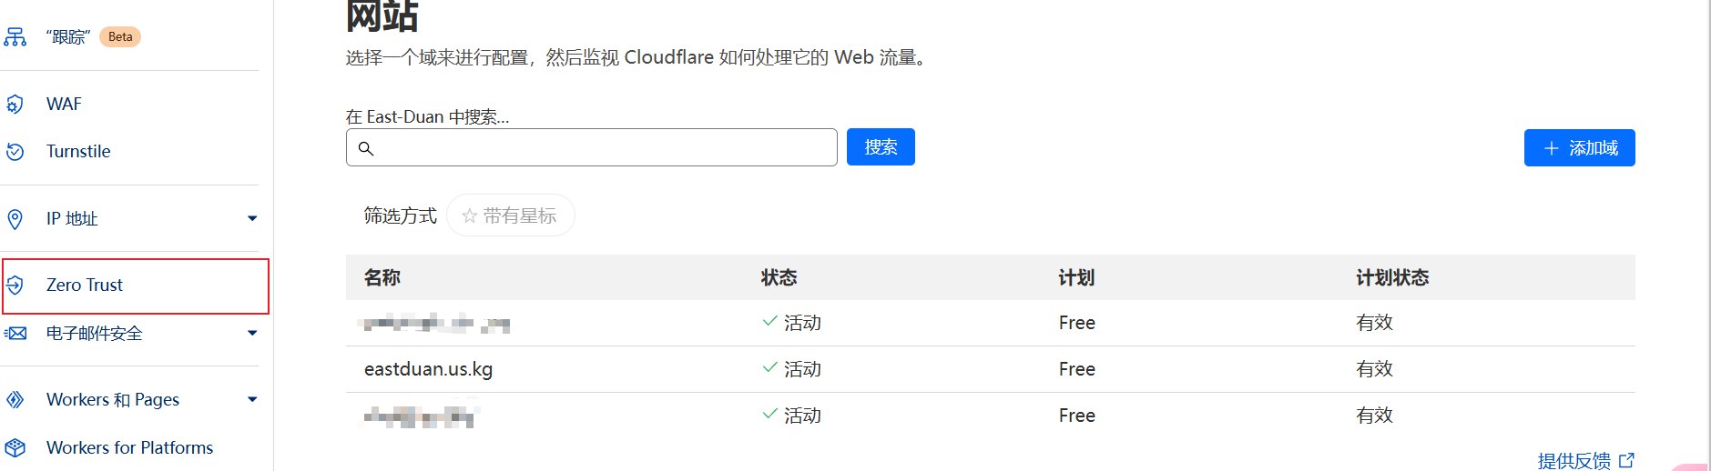Click the Zero Trust shield icon
The width and height of the screenshot is (1711, 471).
pyautogui.click(x=15, y=286)
